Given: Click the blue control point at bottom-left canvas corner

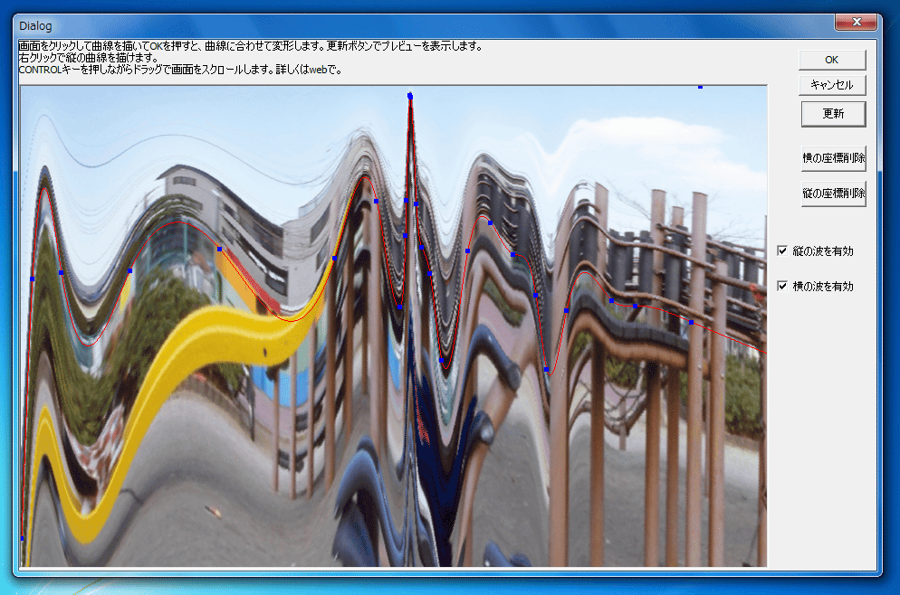Looking at the screenshot, I should pos(23,539).
